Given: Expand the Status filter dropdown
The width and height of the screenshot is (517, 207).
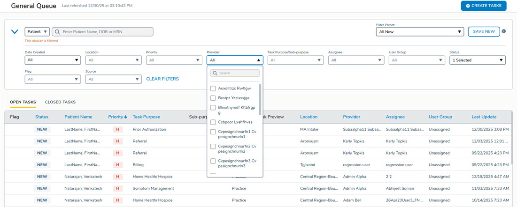Looking at the screenshot, I should point(477,60).
